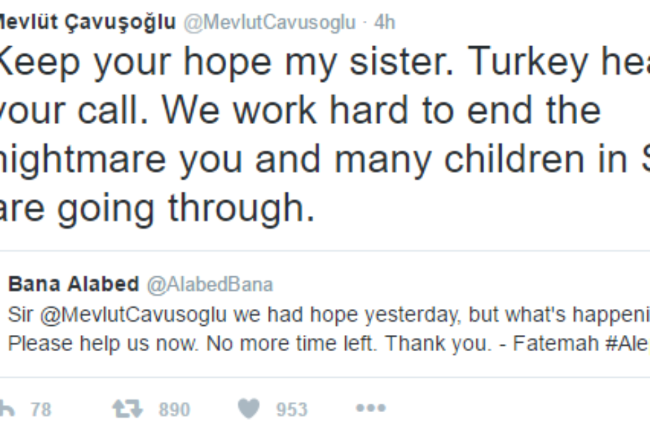The image size is (650, 433).
Task: Open the three-dot more options menu
Action: (370, 408)
